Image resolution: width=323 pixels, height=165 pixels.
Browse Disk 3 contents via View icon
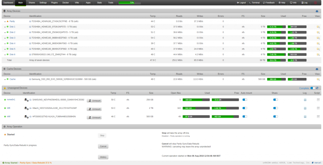[318, 38]
